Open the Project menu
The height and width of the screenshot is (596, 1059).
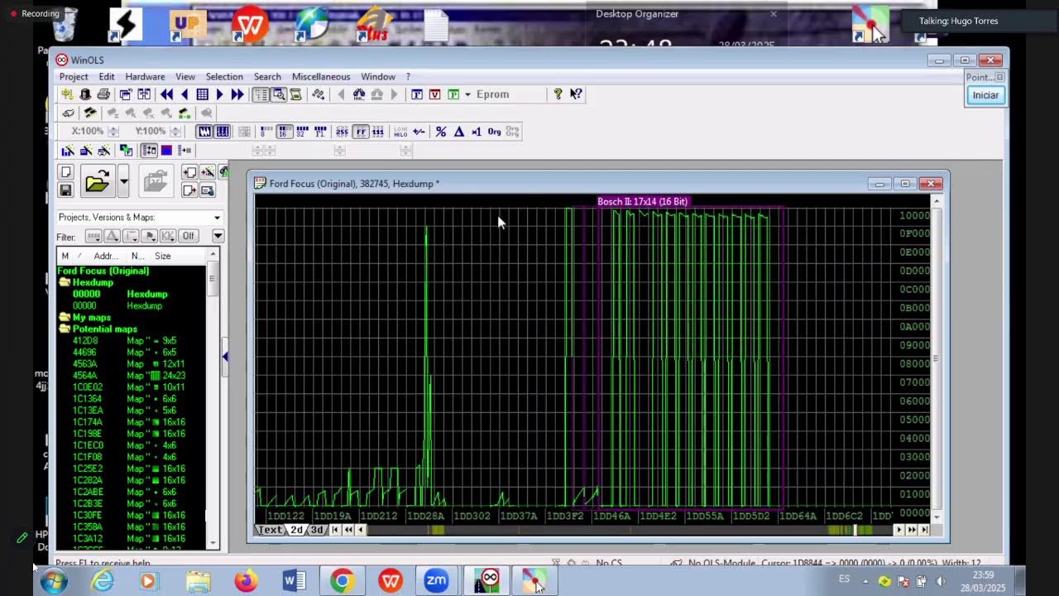[74, 77]
